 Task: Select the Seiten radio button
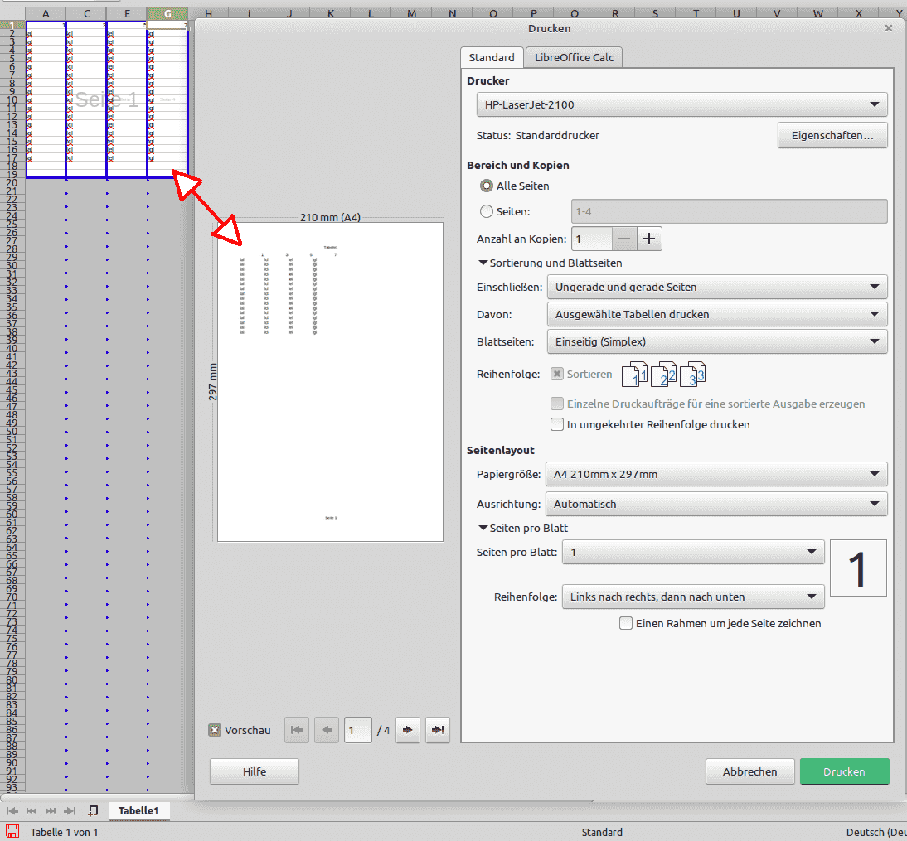487,211
